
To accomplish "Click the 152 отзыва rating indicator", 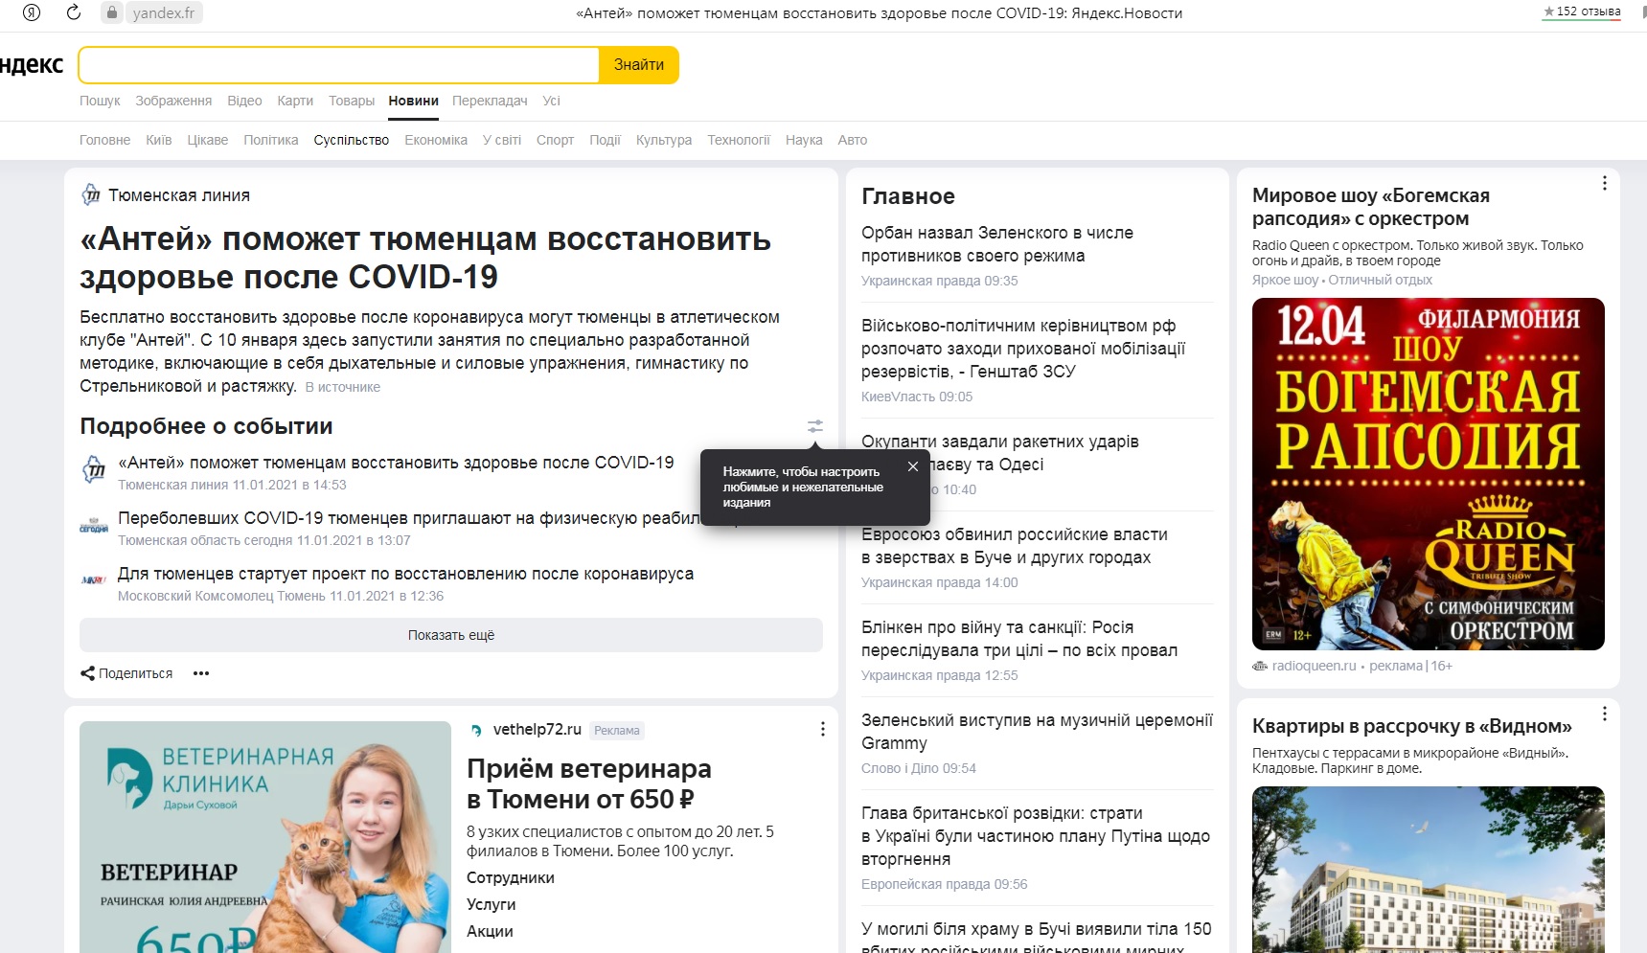I will coord(1581,12).
